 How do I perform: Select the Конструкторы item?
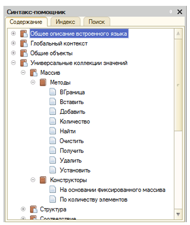click(68, 180)
